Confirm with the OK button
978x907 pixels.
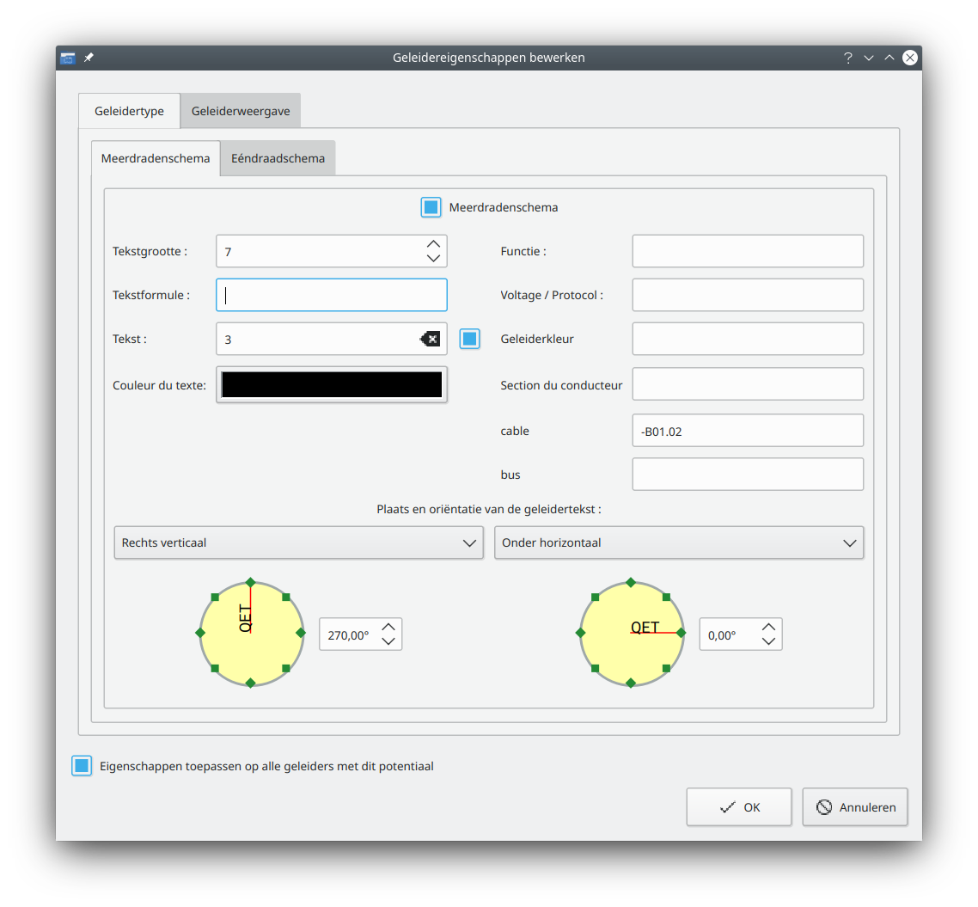(x=738, y=807)
